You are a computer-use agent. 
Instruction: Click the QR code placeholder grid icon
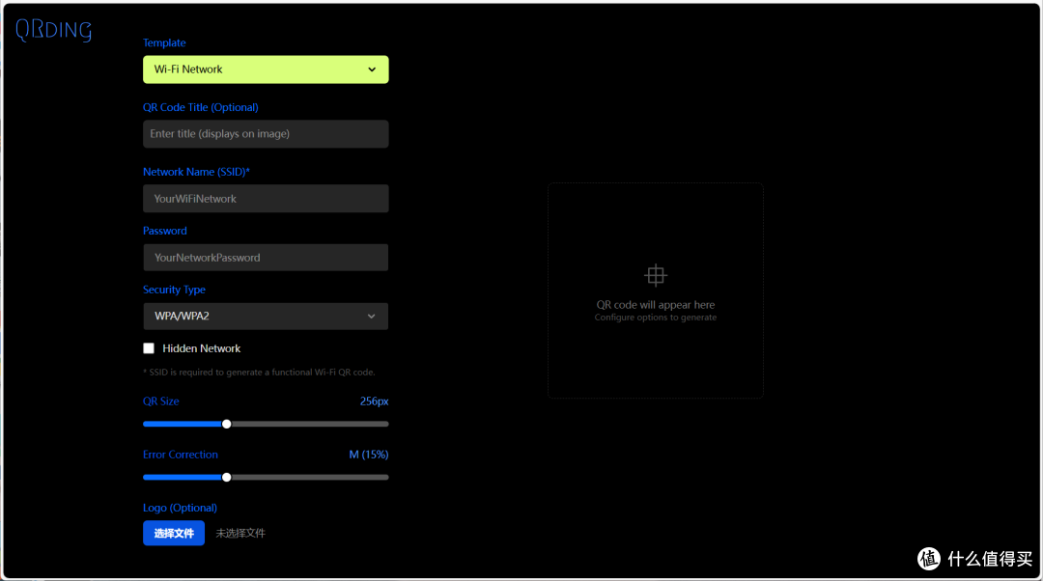[655, 275]
